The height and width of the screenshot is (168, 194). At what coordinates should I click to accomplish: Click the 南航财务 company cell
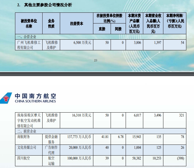29,139
